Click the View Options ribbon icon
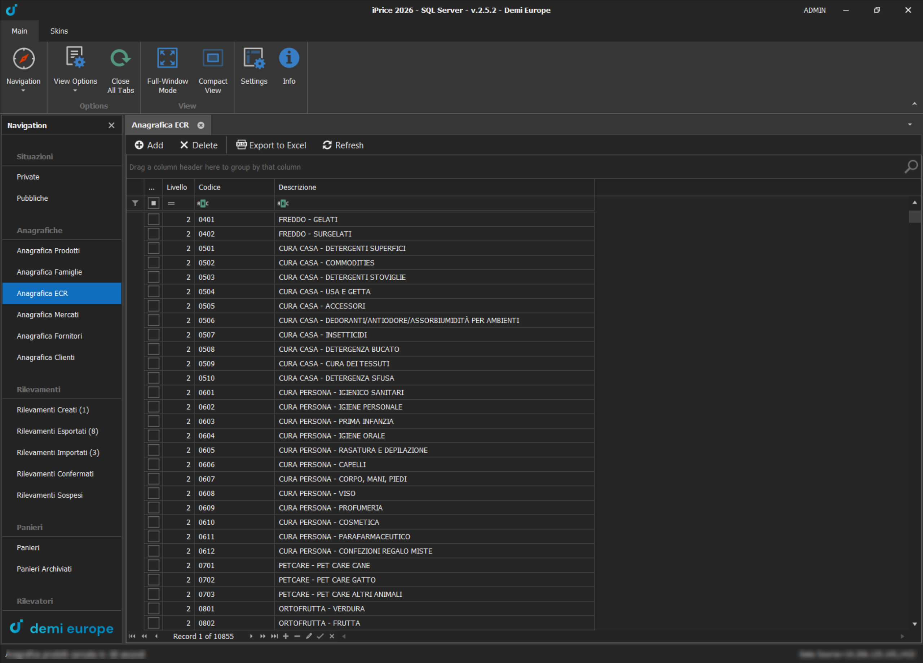Image resolution: width=923 pixels, height=663 pixels. 75,57
